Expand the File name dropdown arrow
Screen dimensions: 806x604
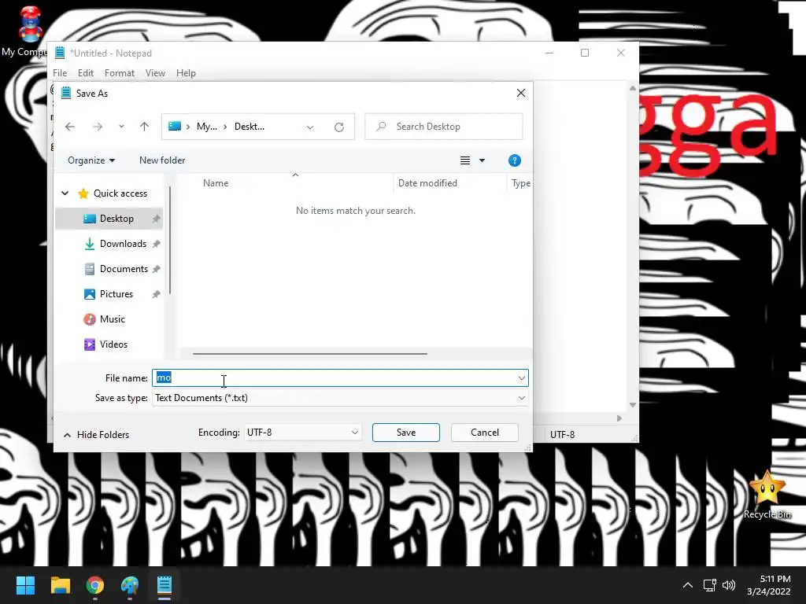[x=522, y=378]
